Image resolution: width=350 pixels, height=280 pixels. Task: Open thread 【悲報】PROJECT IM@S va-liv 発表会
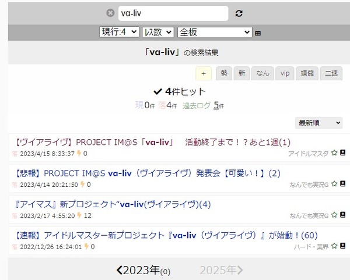(x=147, y=173)
